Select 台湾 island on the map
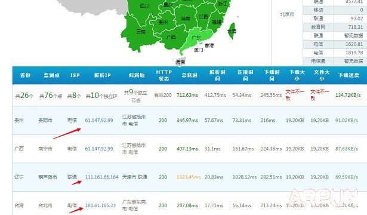The height and width of the screenshot is (215, 367). 232,32
